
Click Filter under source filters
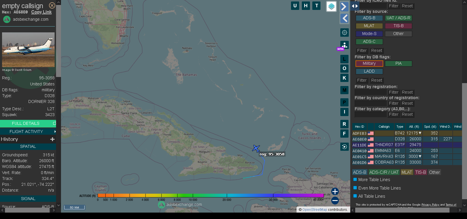[362, 51]
